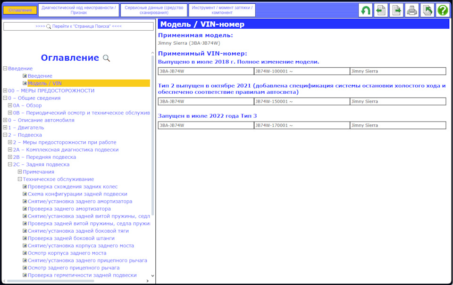Collapse the Техническое обслуживание node
This screenshot has width=453, height=285.
click(20, 179)
